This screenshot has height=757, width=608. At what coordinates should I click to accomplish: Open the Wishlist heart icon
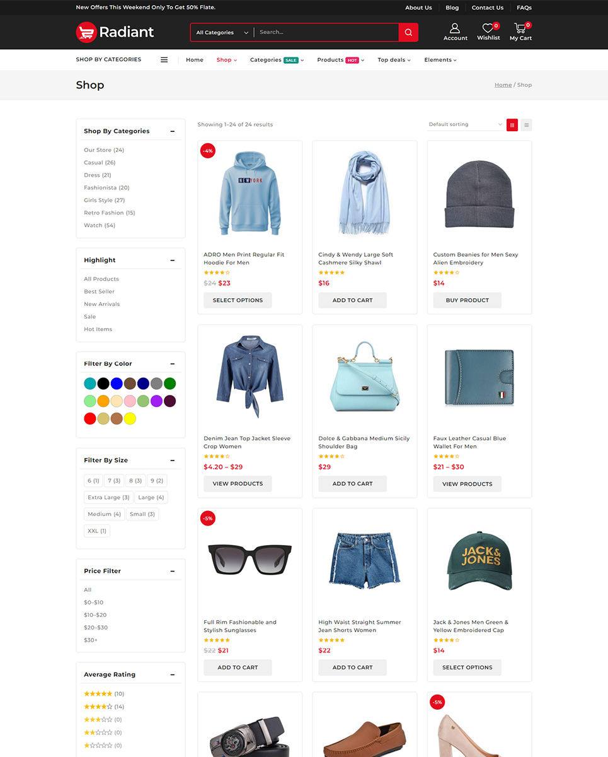click(x=488, y=28)
